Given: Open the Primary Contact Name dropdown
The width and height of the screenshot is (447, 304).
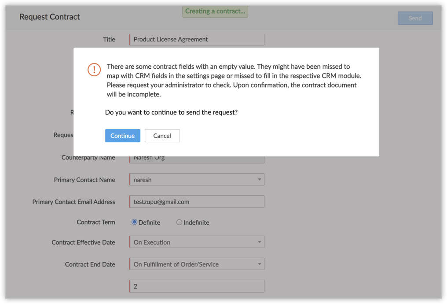Looking at the screenshot, I should [x=197, y=180].
